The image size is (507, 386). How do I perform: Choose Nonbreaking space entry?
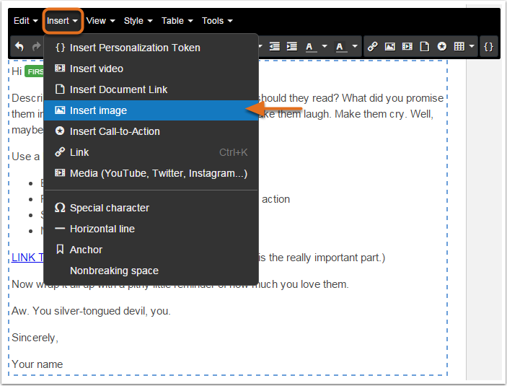(151, 271)
